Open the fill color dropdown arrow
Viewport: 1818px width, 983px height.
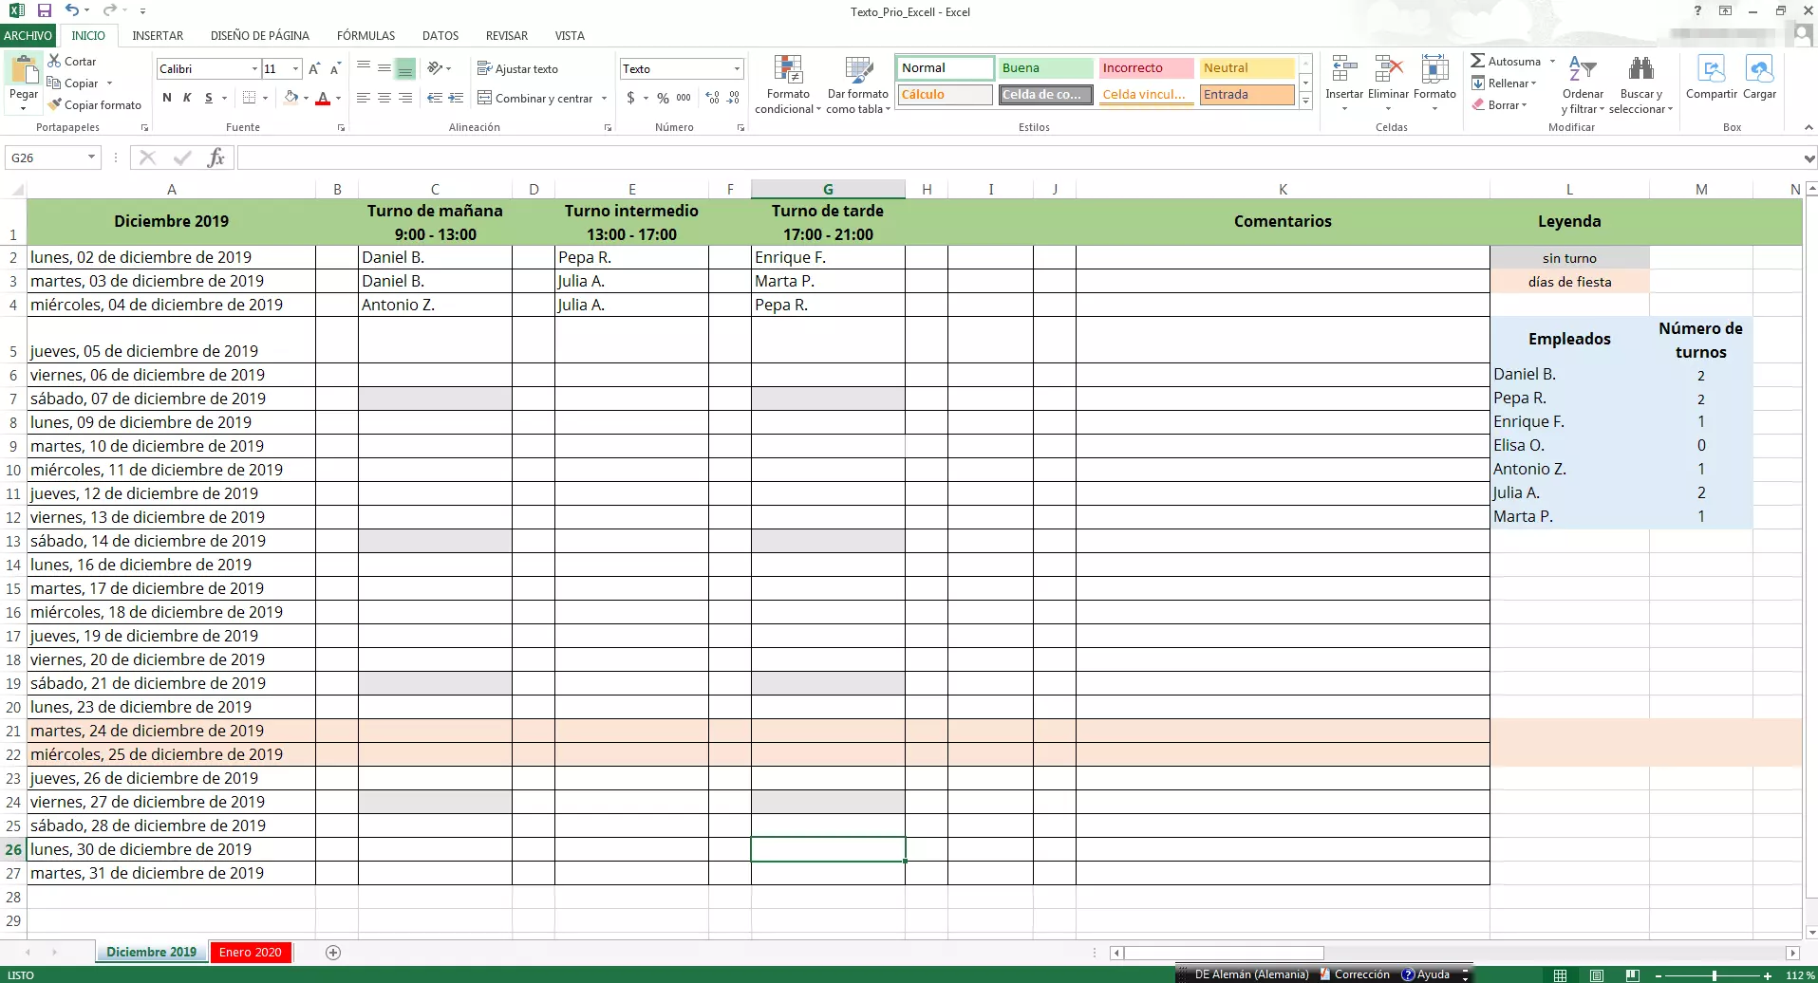pyautogui.click(x=306, y=98)
